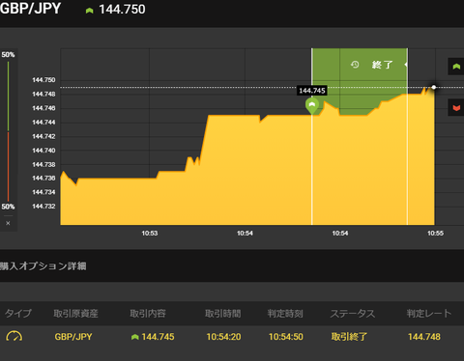Click the GBP/JPY cell in trade row

[73, 337]
